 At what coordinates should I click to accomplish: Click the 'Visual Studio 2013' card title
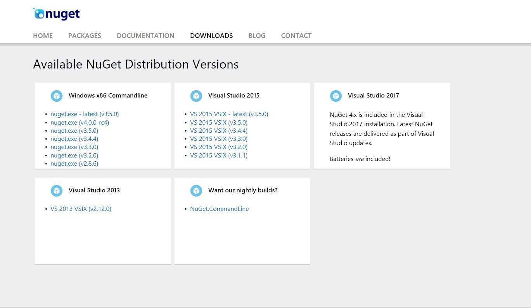pos(94,190)
